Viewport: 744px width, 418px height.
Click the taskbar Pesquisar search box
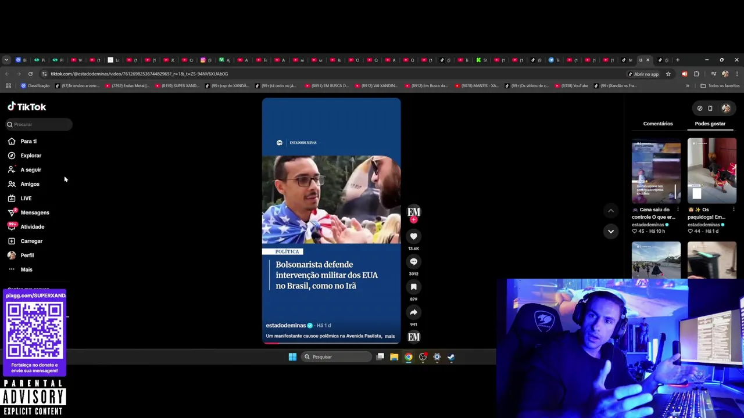[x=336, y=357]
